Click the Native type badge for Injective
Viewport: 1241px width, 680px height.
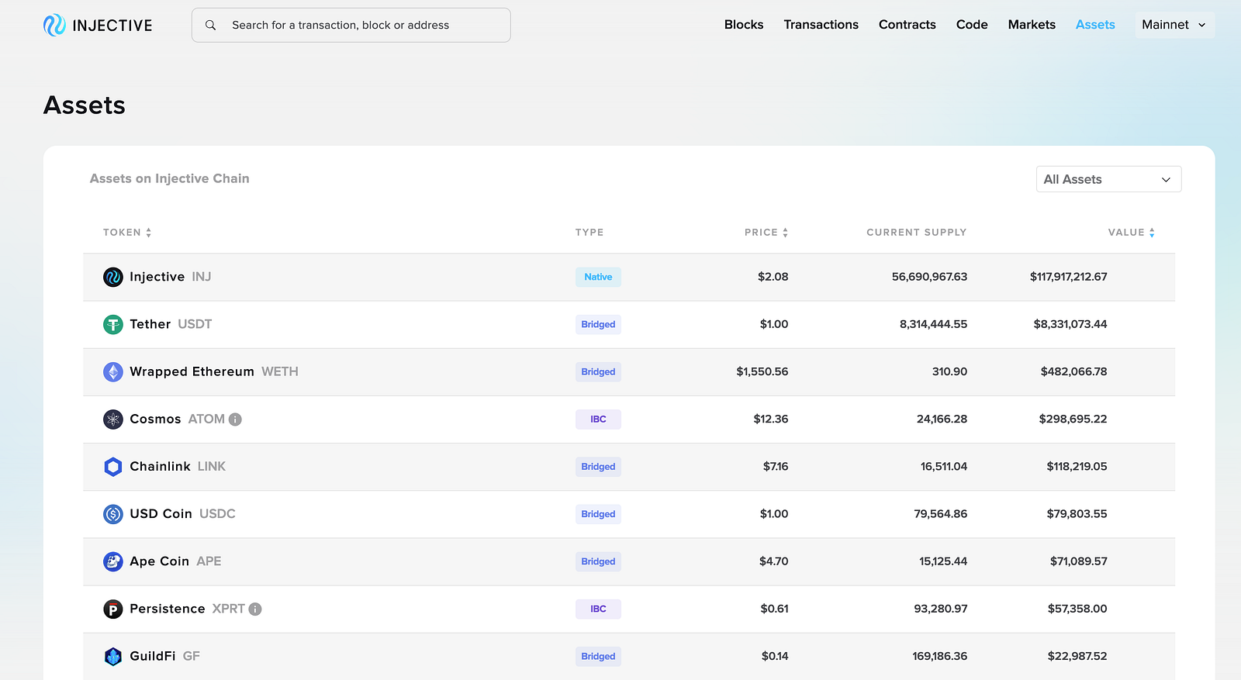[x=598, y=277]
